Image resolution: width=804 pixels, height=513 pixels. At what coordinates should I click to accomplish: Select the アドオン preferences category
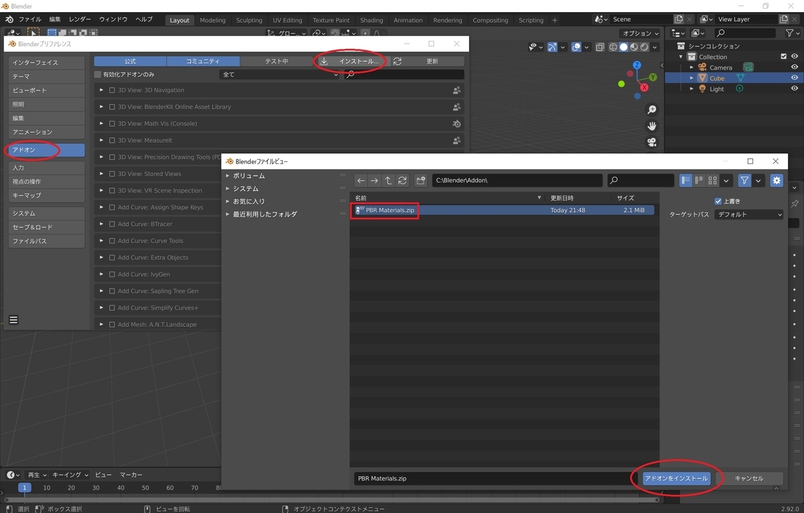(47, 150)
